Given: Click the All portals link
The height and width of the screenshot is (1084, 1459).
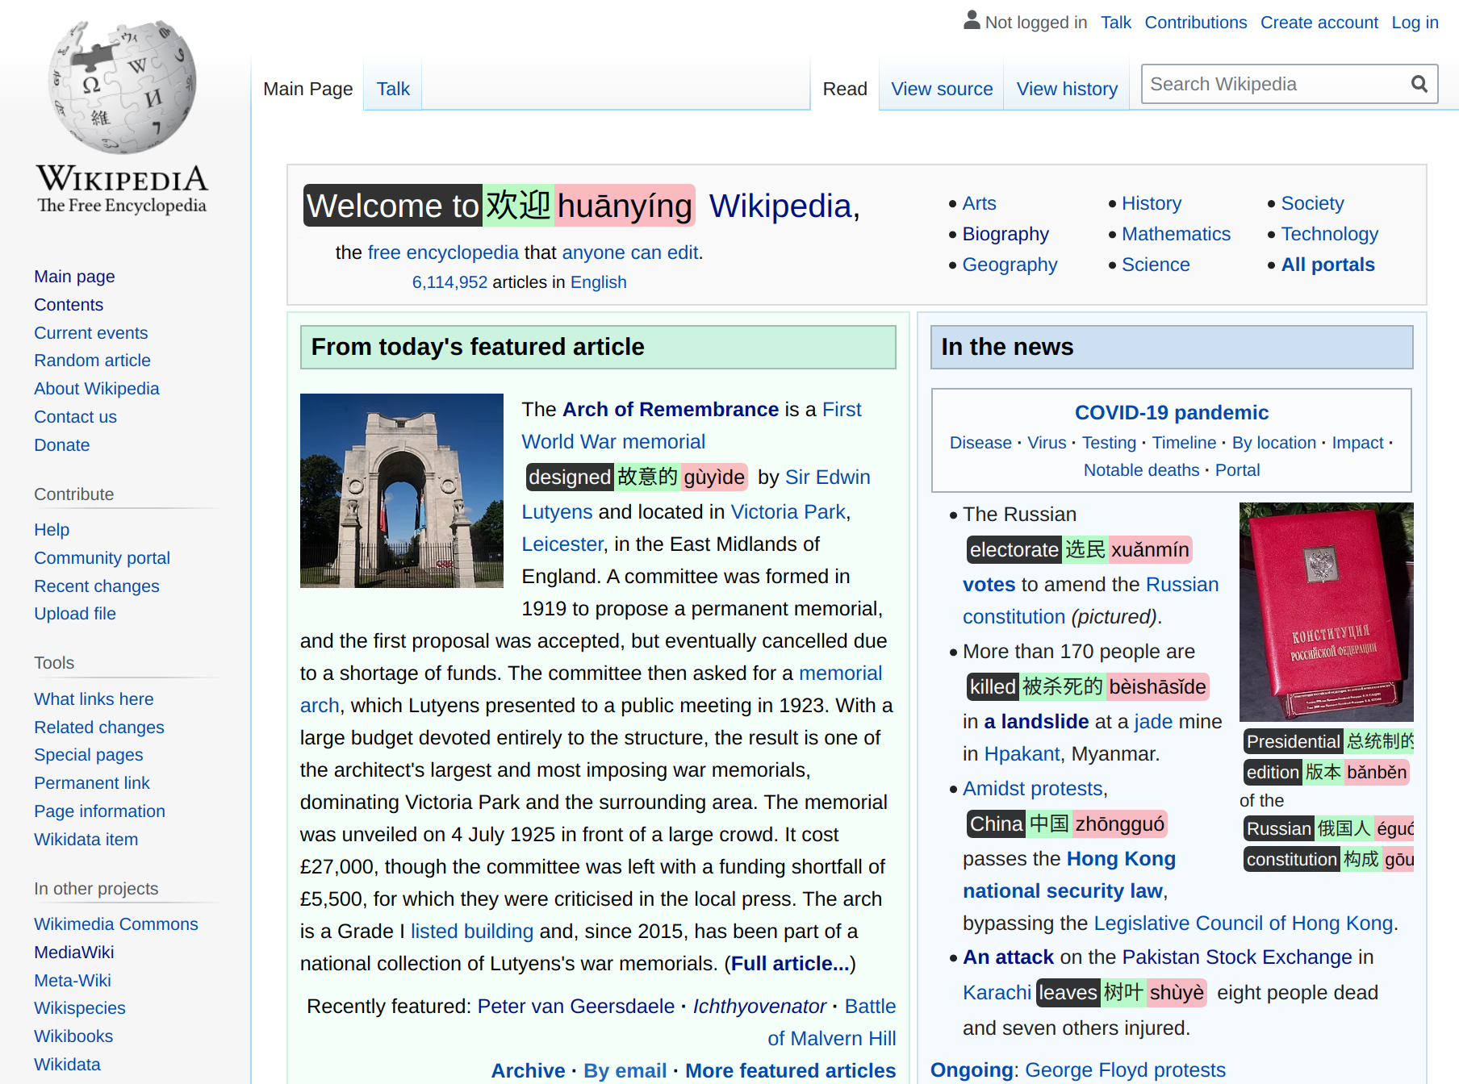Looking at the screenshot, I should coord(1327,265).
